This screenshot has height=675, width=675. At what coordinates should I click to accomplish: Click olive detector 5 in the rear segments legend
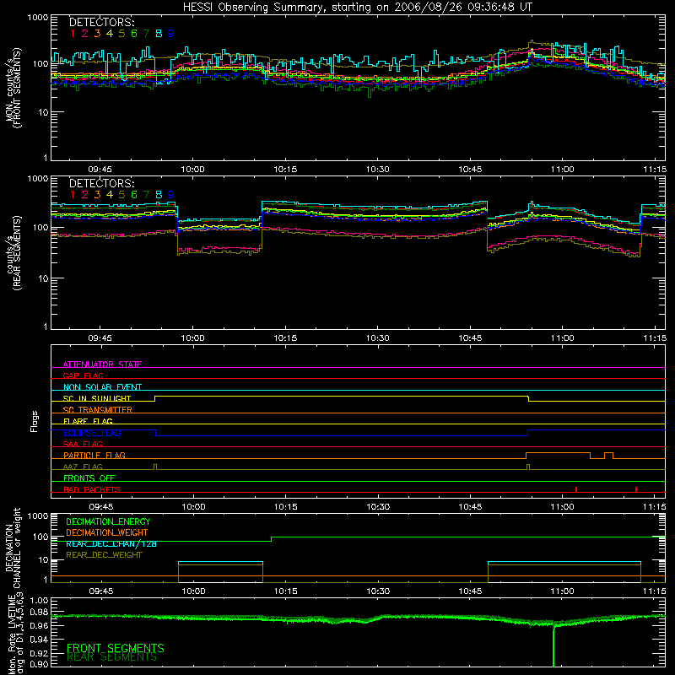click(121, 195)
